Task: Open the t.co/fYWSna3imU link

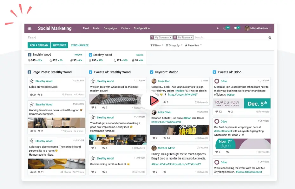Action: pyautogui.click(x=166, y=122)
